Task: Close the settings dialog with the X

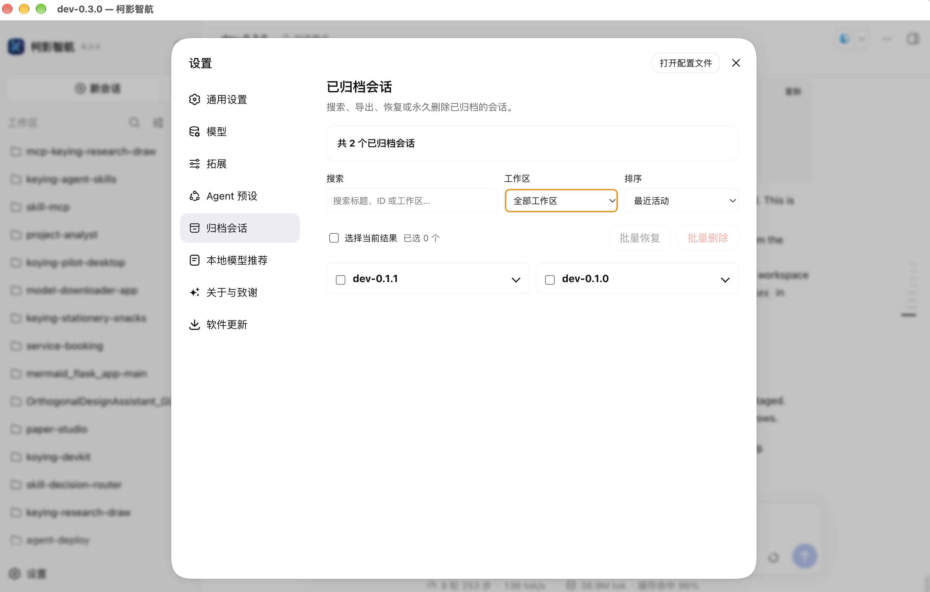Action: (736, 63)
